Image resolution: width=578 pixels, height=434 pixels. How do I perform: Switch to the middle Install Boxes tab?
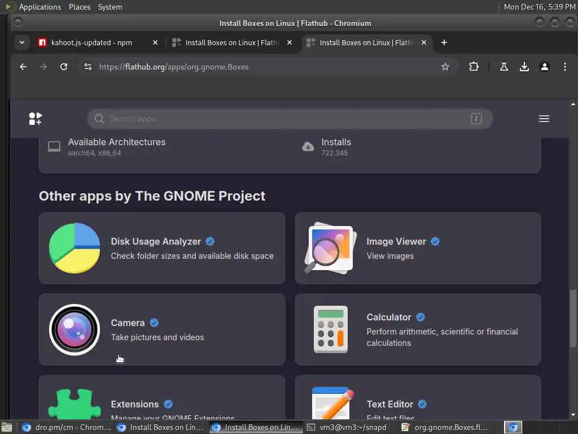pyautogui.click(x=232, y=42)
